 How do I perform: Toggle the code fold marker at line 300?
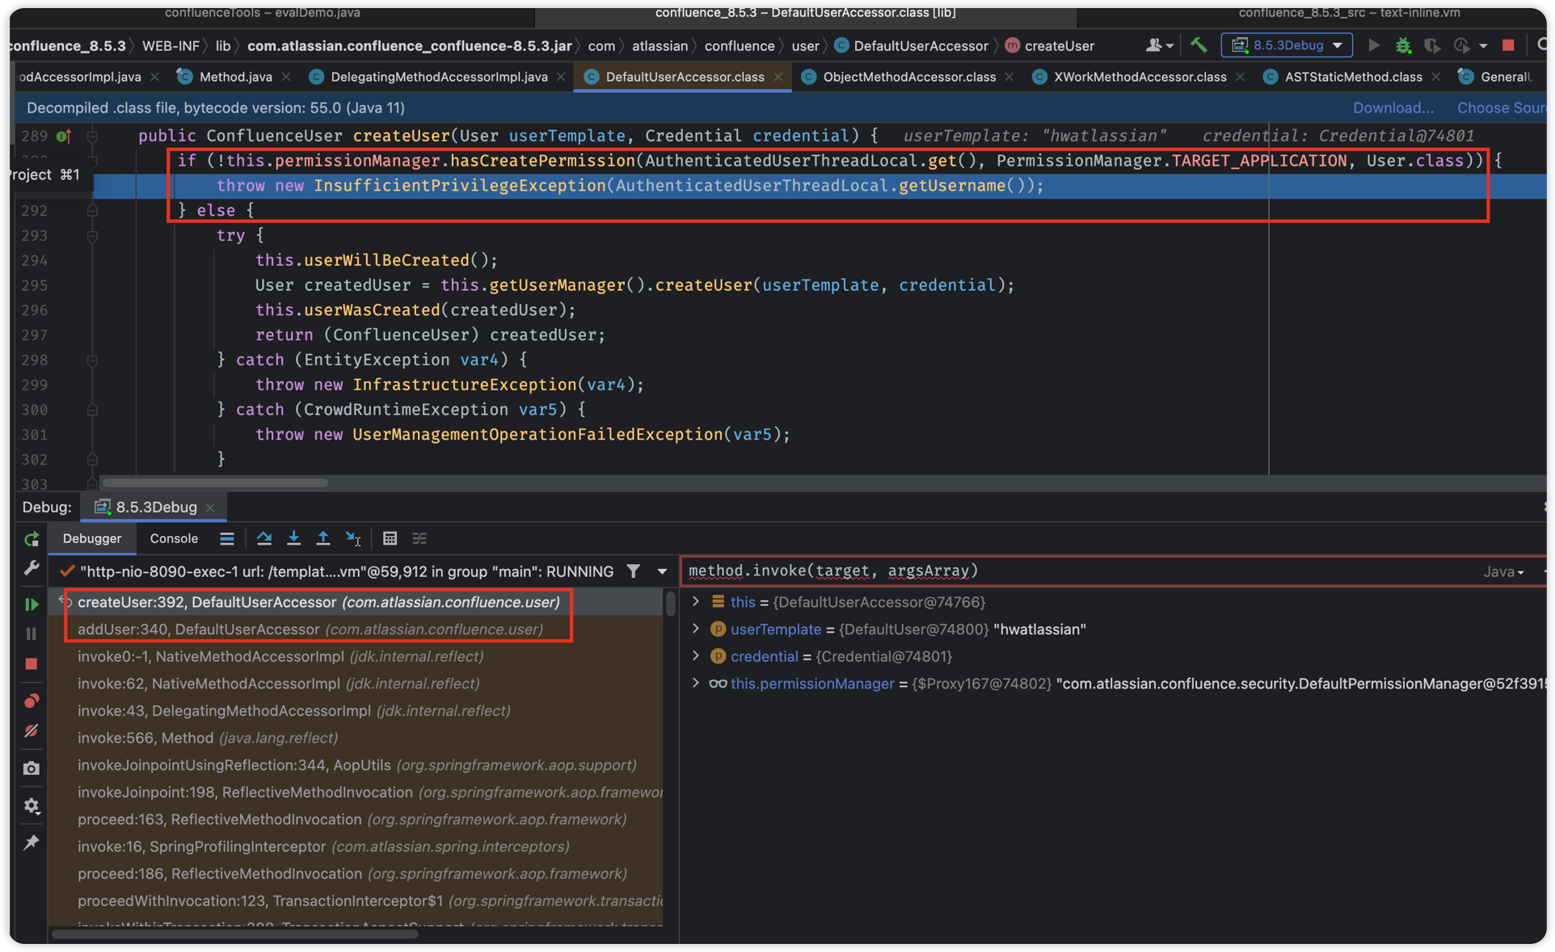pos(92,410)
